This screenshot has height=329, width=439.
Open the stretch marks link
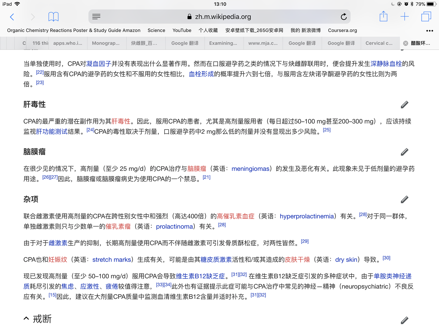(112, 260)
